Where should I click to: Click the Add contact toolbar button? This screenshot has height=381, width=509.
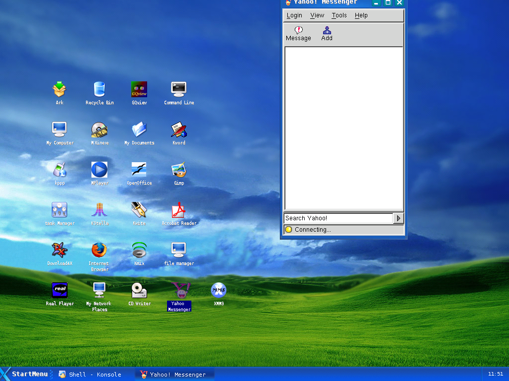click(327, 34)
